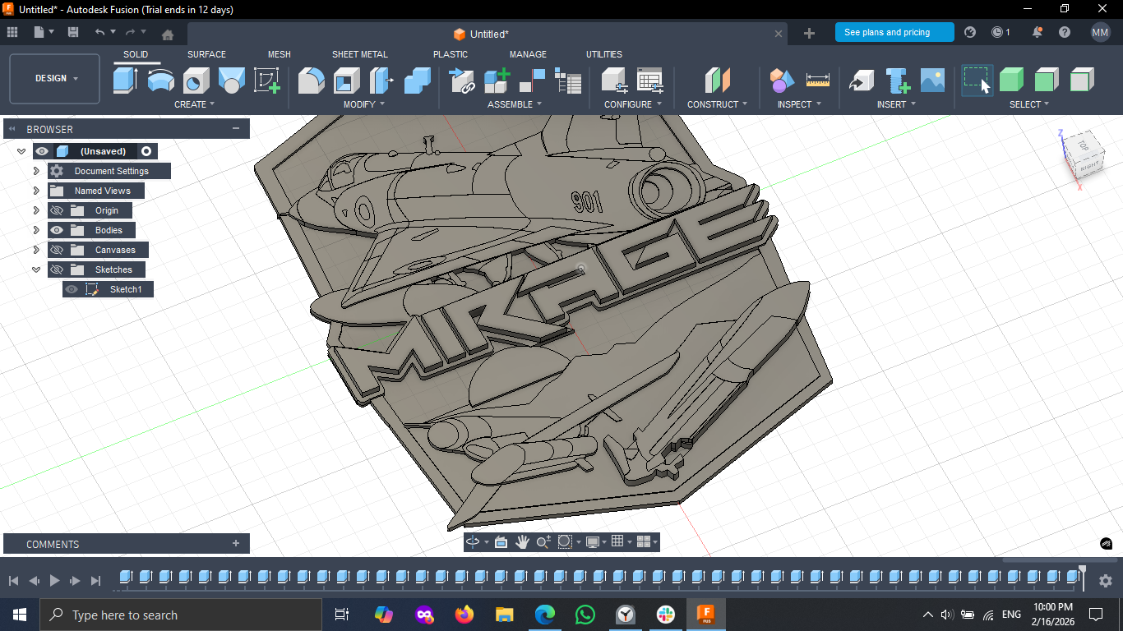Viewport: 1123px width, 631px height.
Task: Click the Look At icon
Action: 501,541
